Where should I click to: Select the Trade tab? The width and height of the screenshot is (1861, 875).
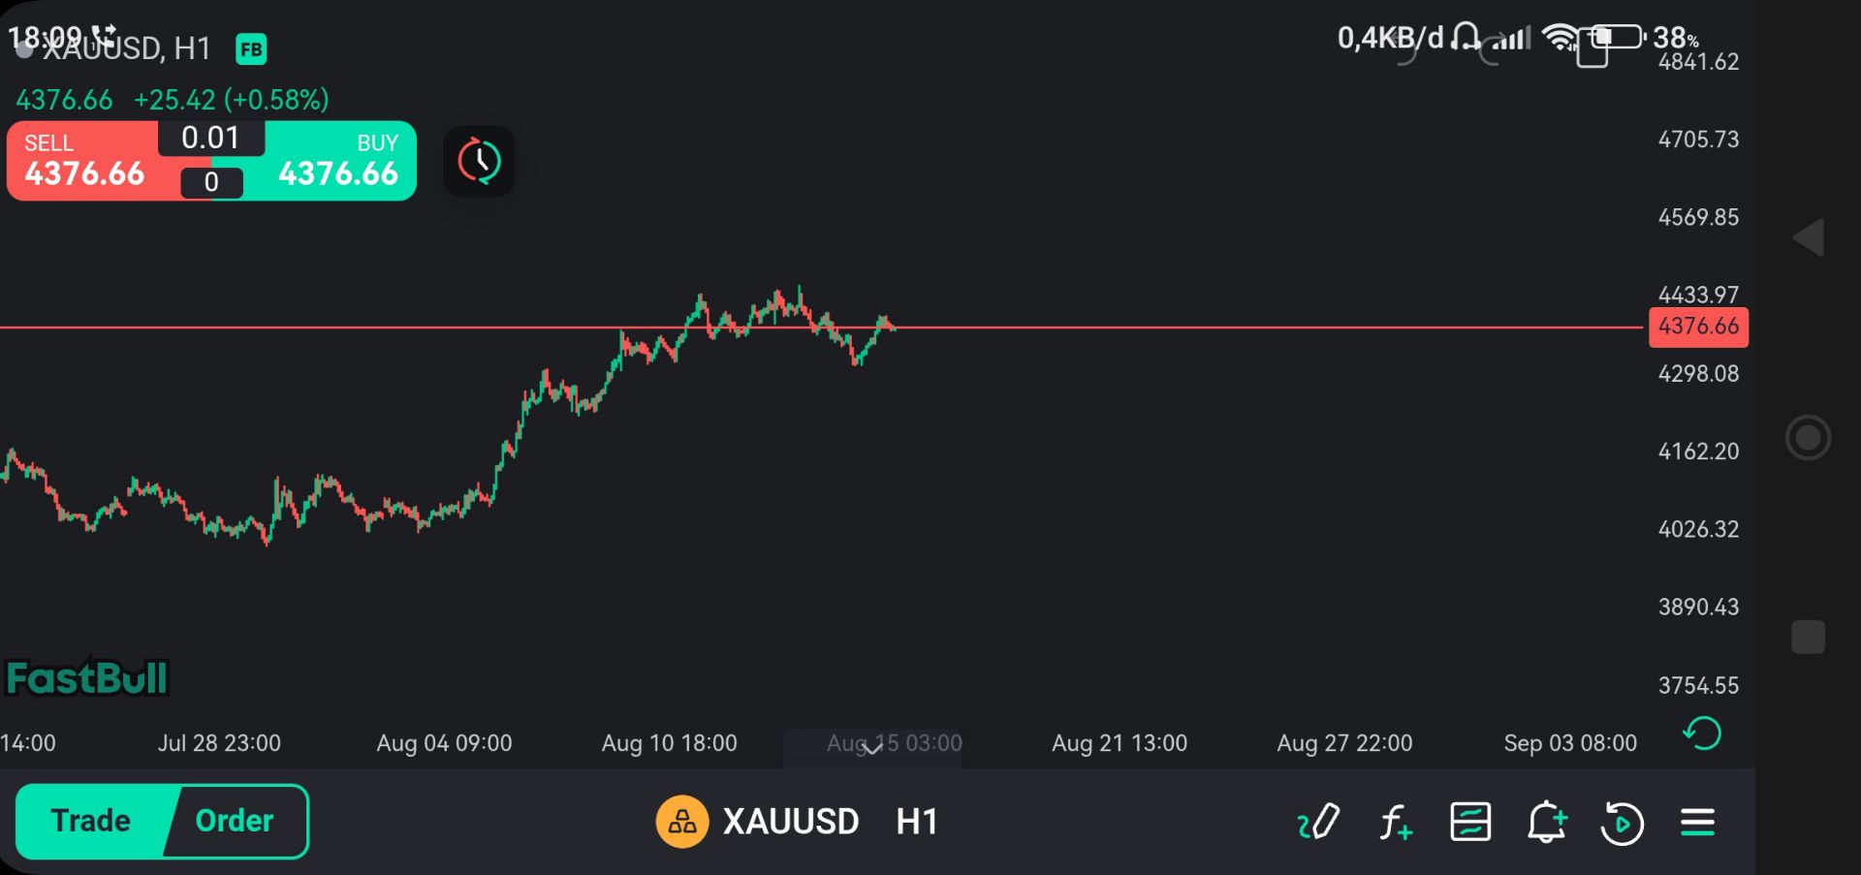coord(91,821)
